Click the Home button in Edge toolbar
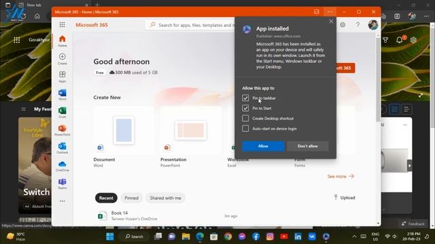Image resolution: width=435 pixels, height=244 pixels. (37, 16)
